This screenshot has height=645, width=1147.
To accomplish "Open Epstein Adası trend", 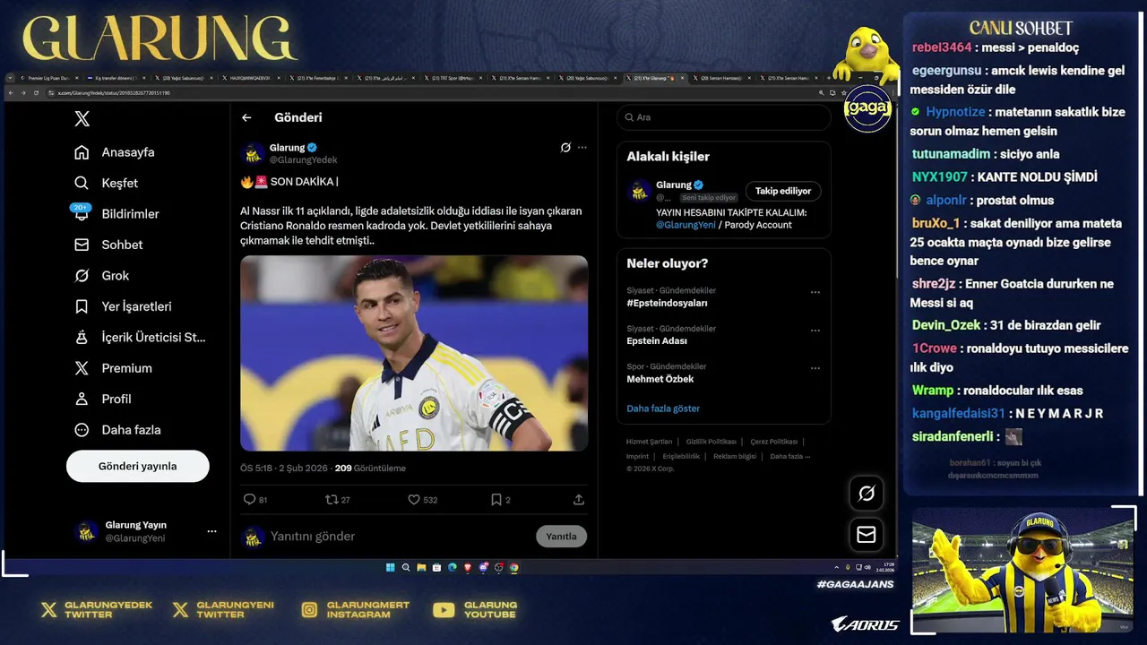I will pyautogui.click(x=657, y=341).
